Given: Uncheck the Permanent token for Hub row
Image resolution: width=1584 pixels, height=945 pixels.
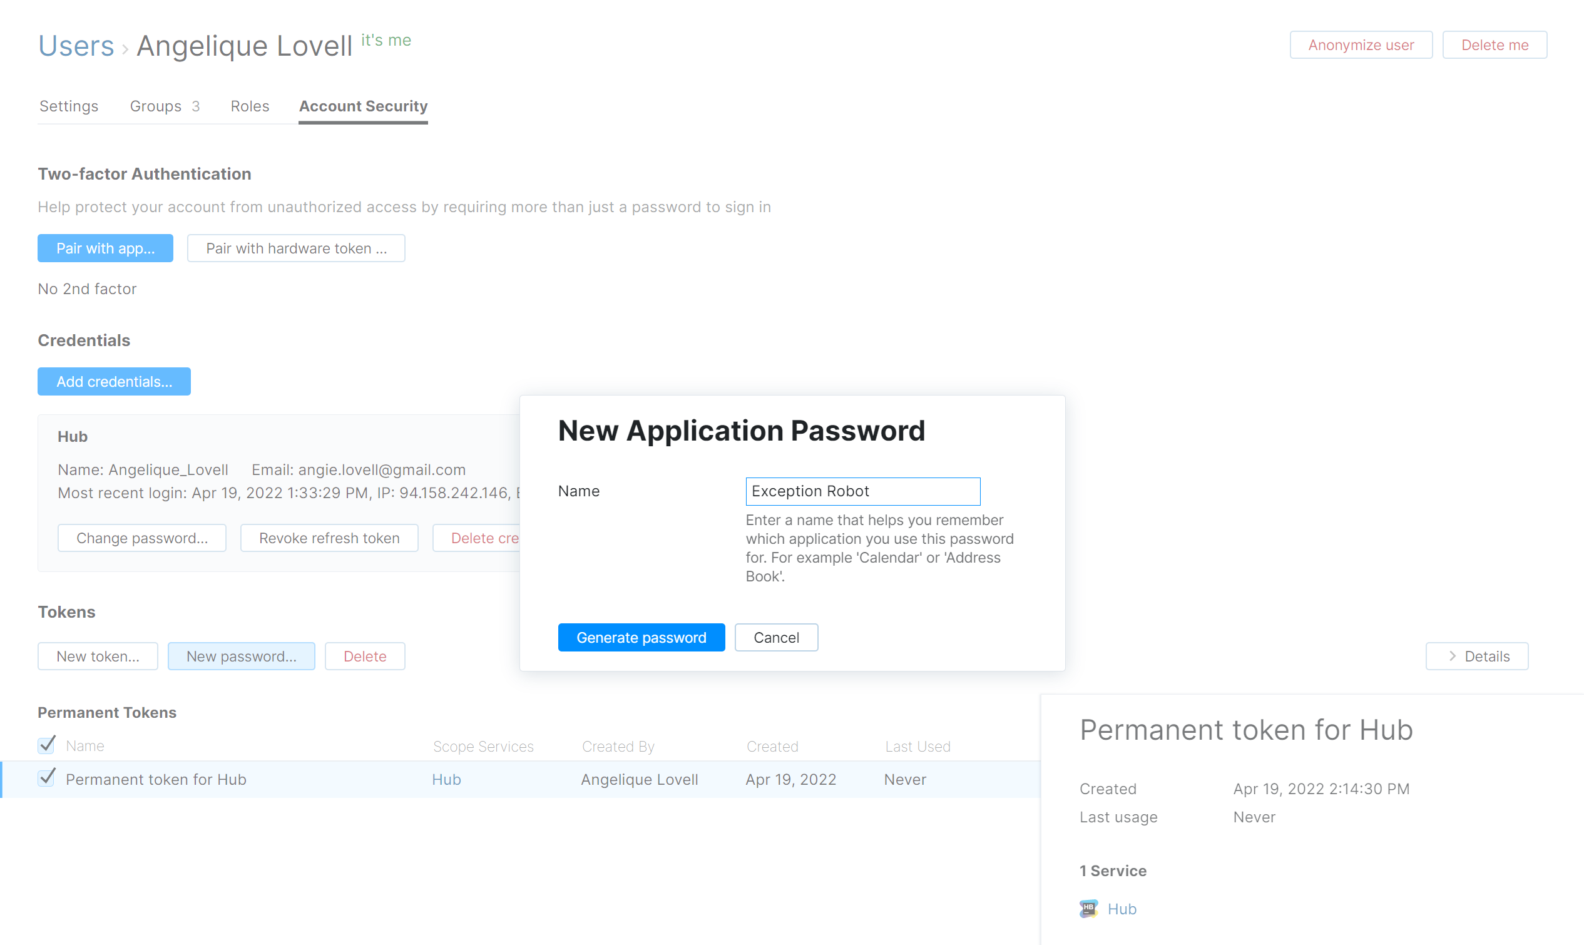Looking at the screenshot, I should [x=46, y=778].
